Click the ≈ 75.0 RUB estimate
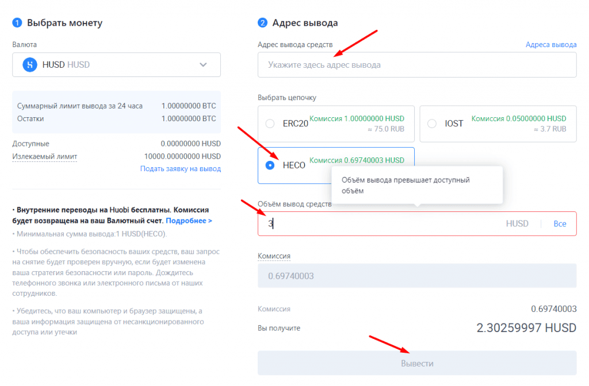Viewport: 589px width, 386px height. pos(386,129)
